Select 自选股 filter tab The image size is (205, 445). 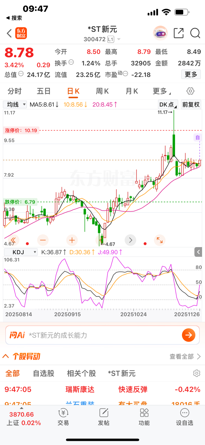click(x=44, y=374)
